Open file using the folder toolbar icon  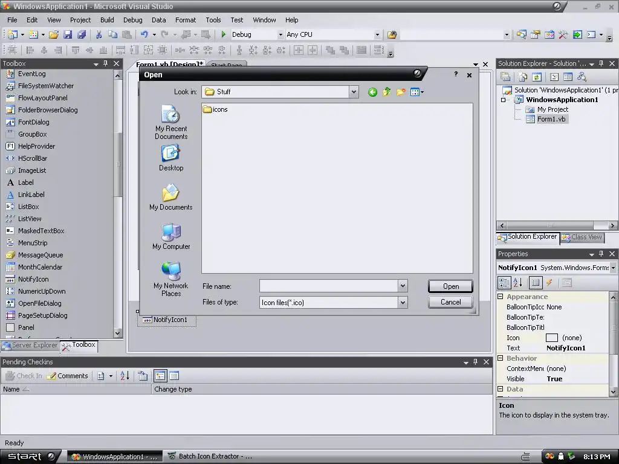point(54,34)
